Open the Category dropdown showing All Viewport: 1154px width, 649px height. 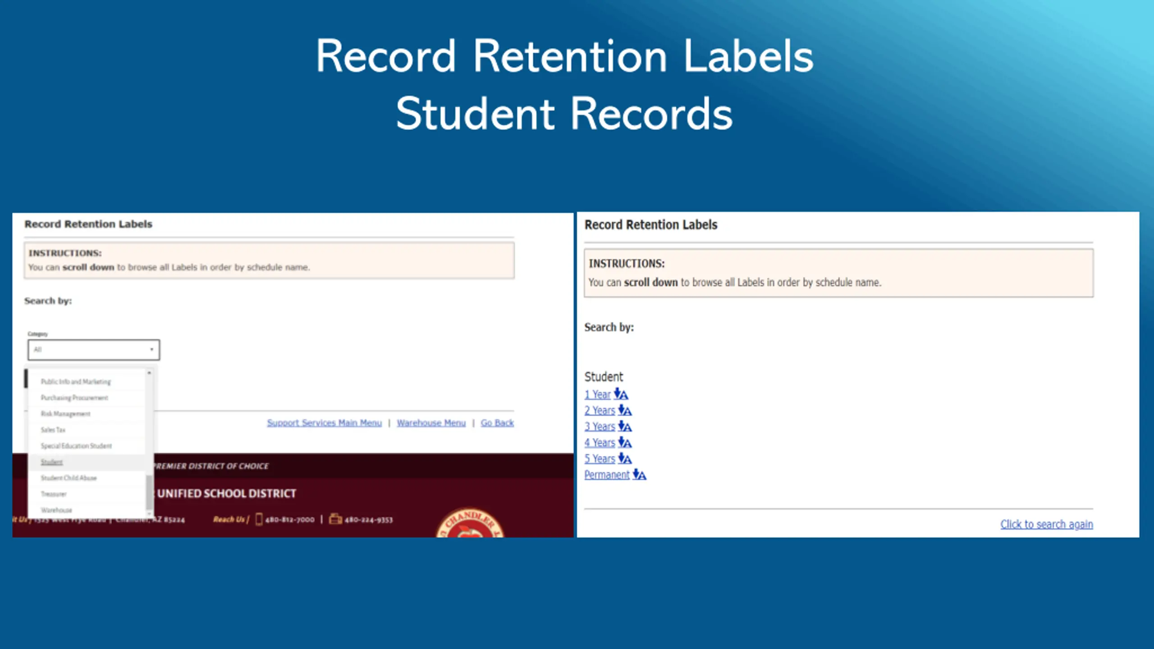pos(94,350)
